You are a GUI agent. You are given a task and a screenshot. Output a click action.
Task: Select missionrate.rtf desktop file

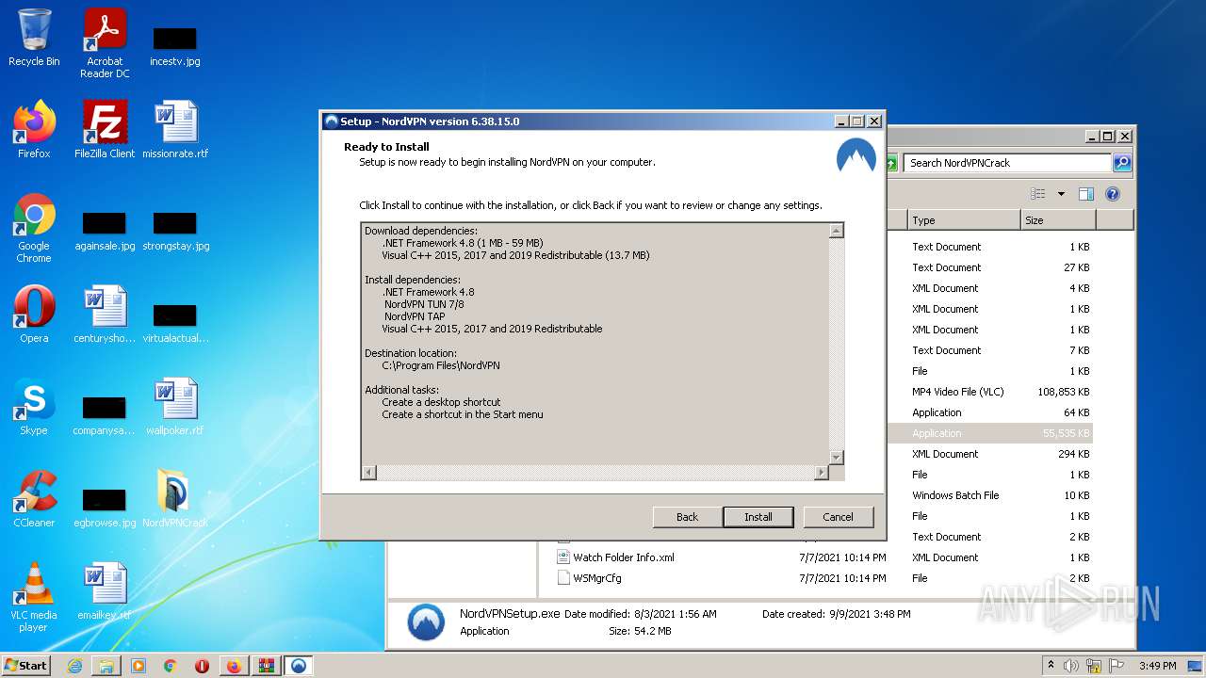point(175,129)
